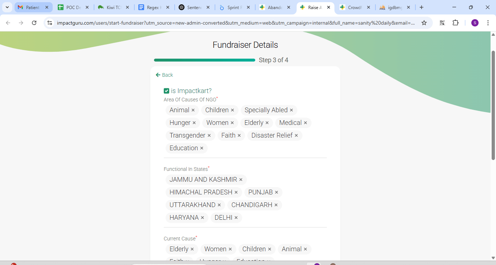Reload the page

coord(34,23)
